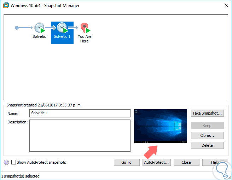Enable Show AutoProtect snapshots checkbox

pyautogui.click(x=13, y=162)
